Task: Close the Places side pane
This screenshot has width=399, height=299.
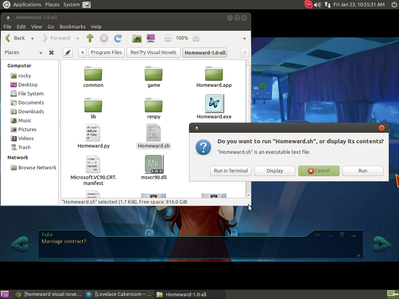Action: pyautogui.click(x=51, y=53)
